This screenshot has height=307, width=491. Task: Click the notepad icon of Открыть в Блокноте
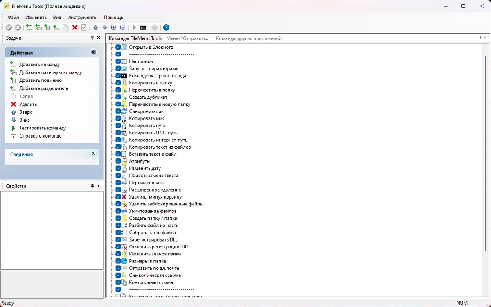coord(124,47)
